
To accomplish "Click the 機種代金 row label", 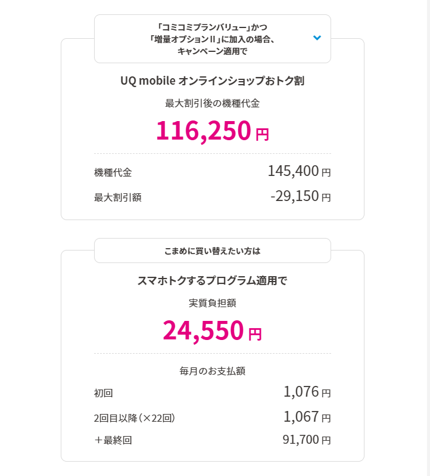I will coord(113,173).
